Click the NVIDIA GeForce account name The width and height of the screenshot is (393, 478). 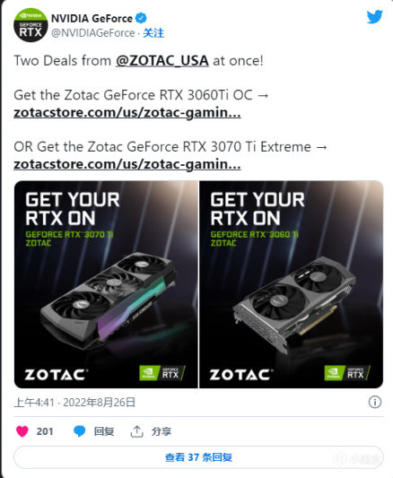click(x=92, y=19)
